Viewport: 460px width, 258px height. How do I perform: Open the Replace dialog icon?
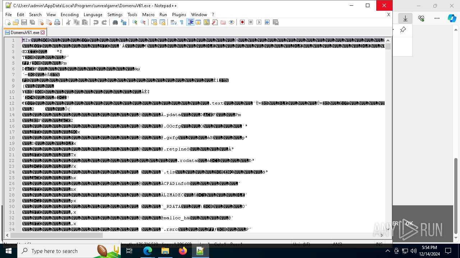124,22
